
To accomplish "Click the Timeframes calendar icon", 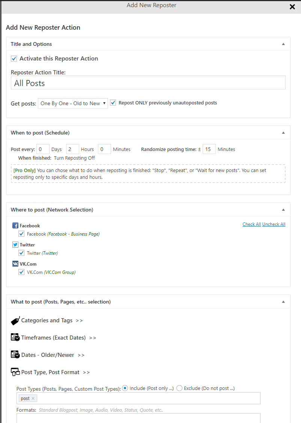I will pyautogui.click(x=15, y=337).
